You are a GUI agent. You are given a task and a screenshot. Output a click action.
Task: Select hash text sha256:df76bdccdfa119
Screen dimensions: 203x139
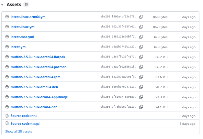[118, 107]
